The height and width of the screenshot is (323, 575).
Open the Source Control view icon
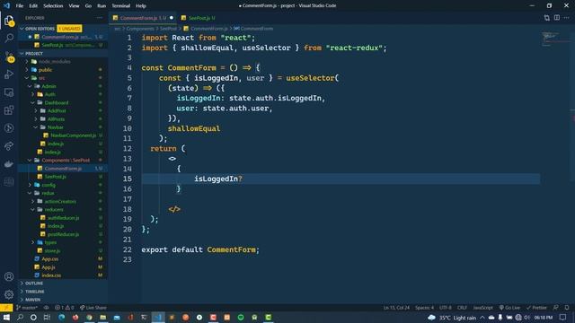[x=9, y=56]
